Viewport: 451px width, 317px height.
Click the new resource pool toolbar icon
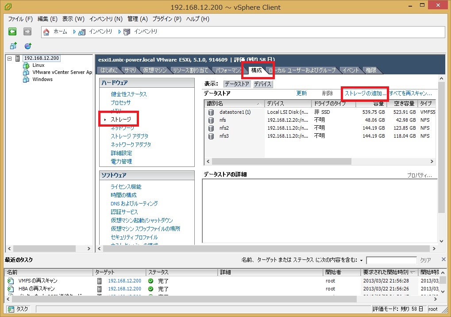pos(28,46)
